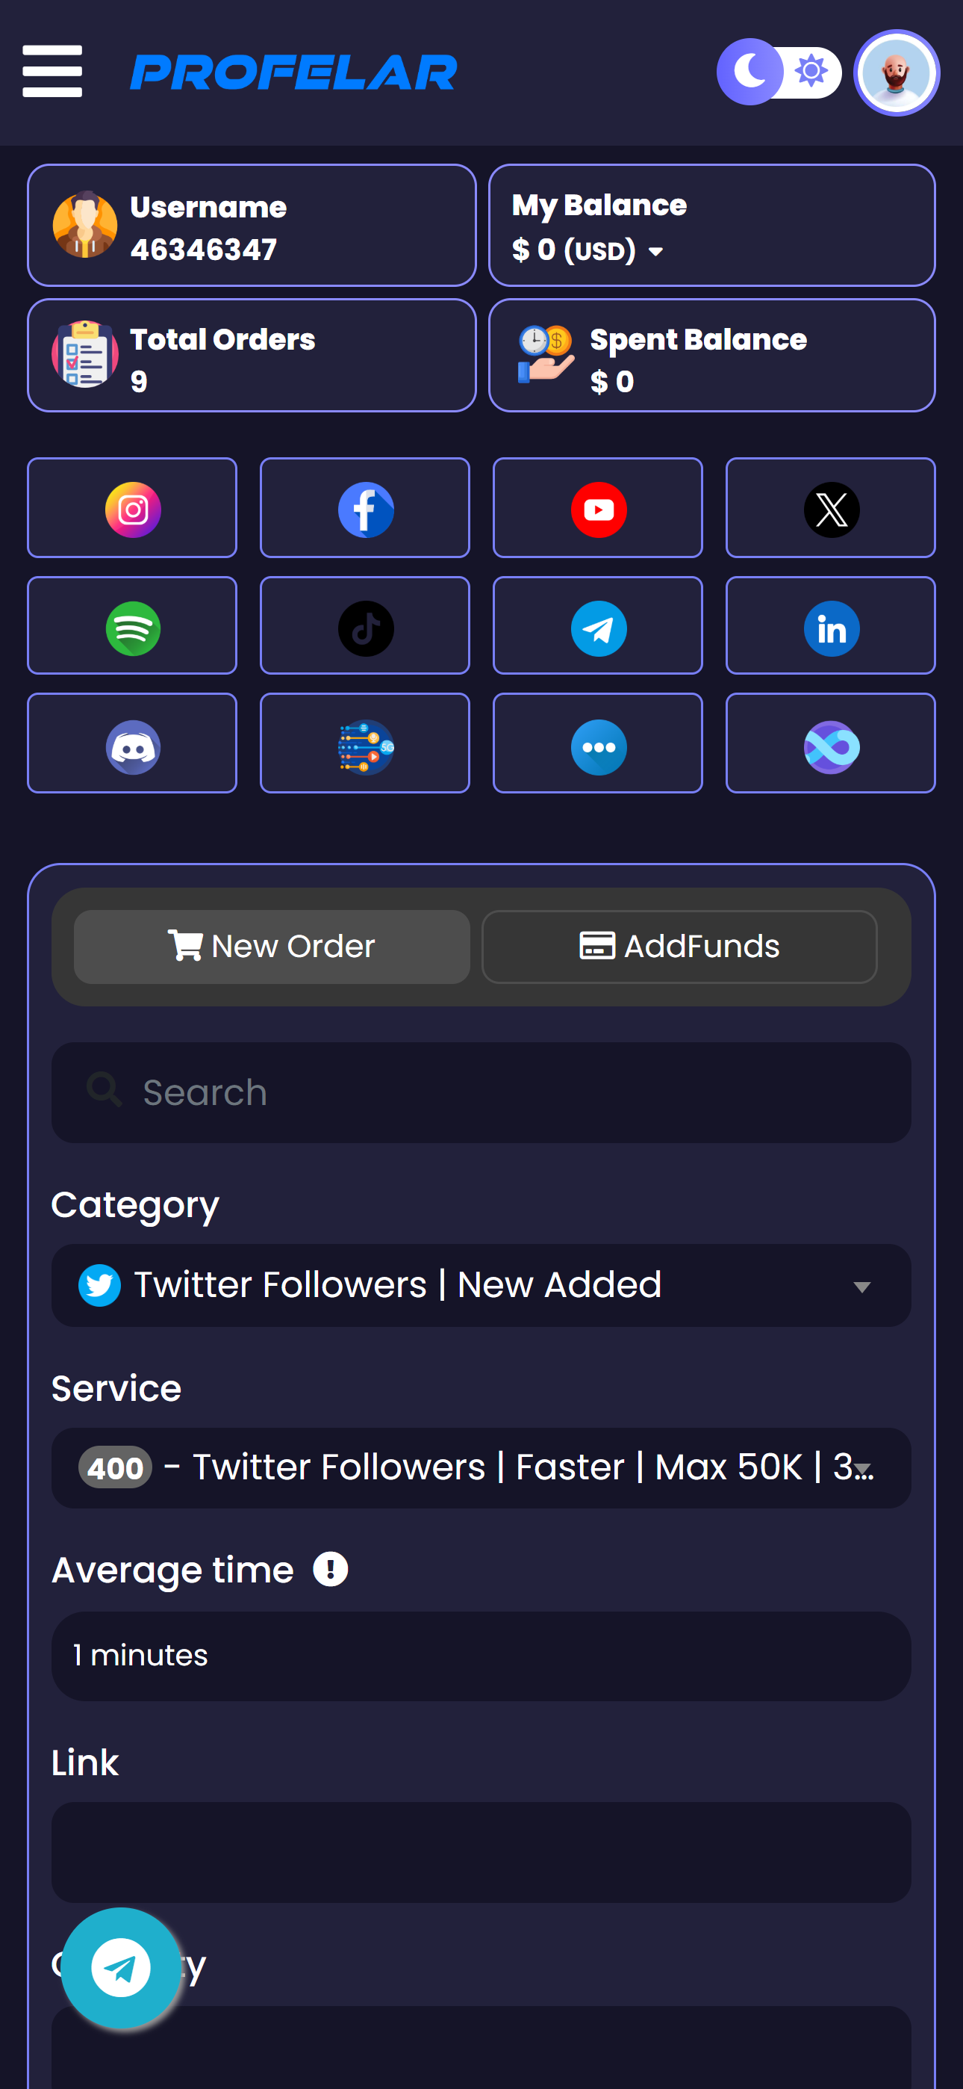Choose the YouTube services icon
Image resolution: width=963 pixels, height=2089 pixels.
598,509
